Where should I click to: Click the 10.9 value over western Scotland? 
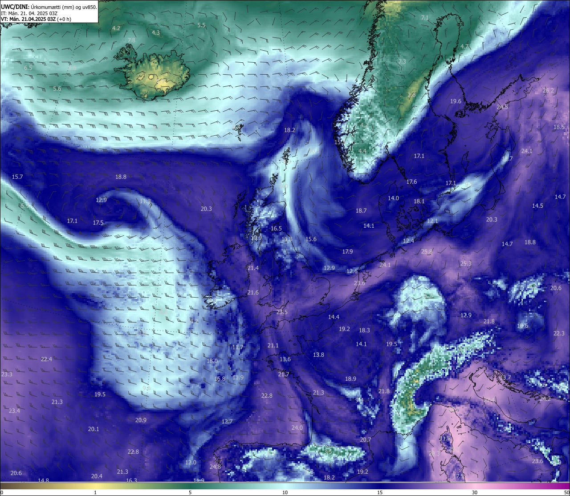click(256, 238)
